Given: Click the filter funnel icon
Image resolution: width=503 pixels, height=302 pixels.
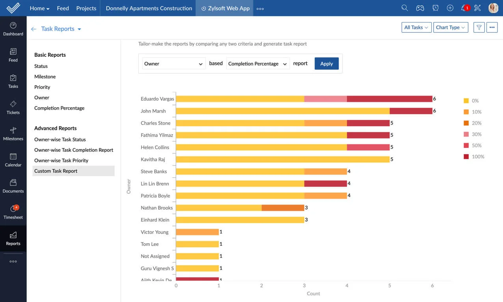Looking at the screenshot, I should pos(479,27).
